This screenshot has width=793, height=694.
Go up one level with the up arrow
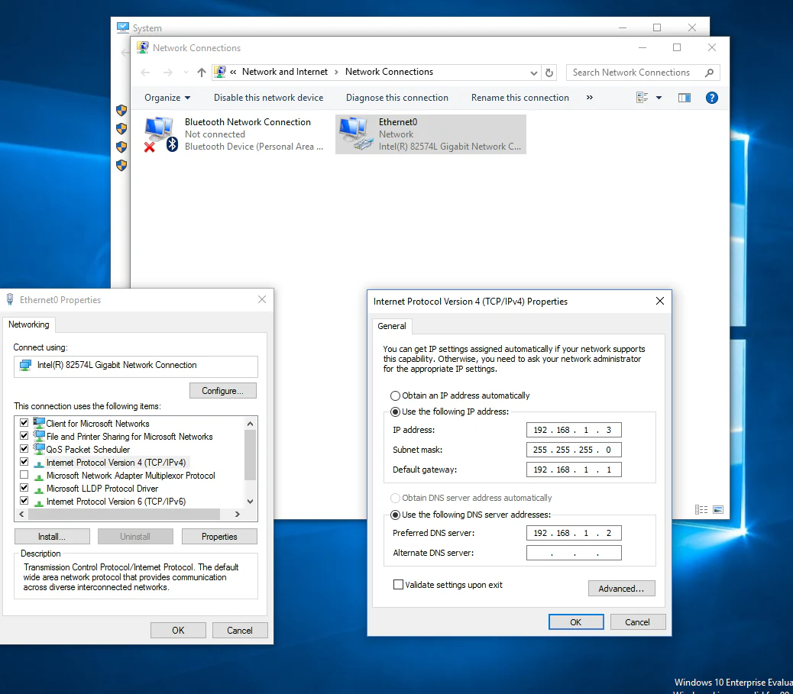(x=201, y=73)
